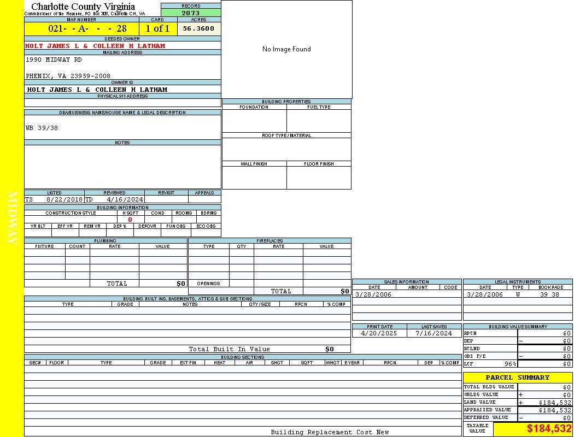Click the vertical MIDWAY label on the yellow sidebar
Screen dimensions: 574x437
tap(12, 217)
